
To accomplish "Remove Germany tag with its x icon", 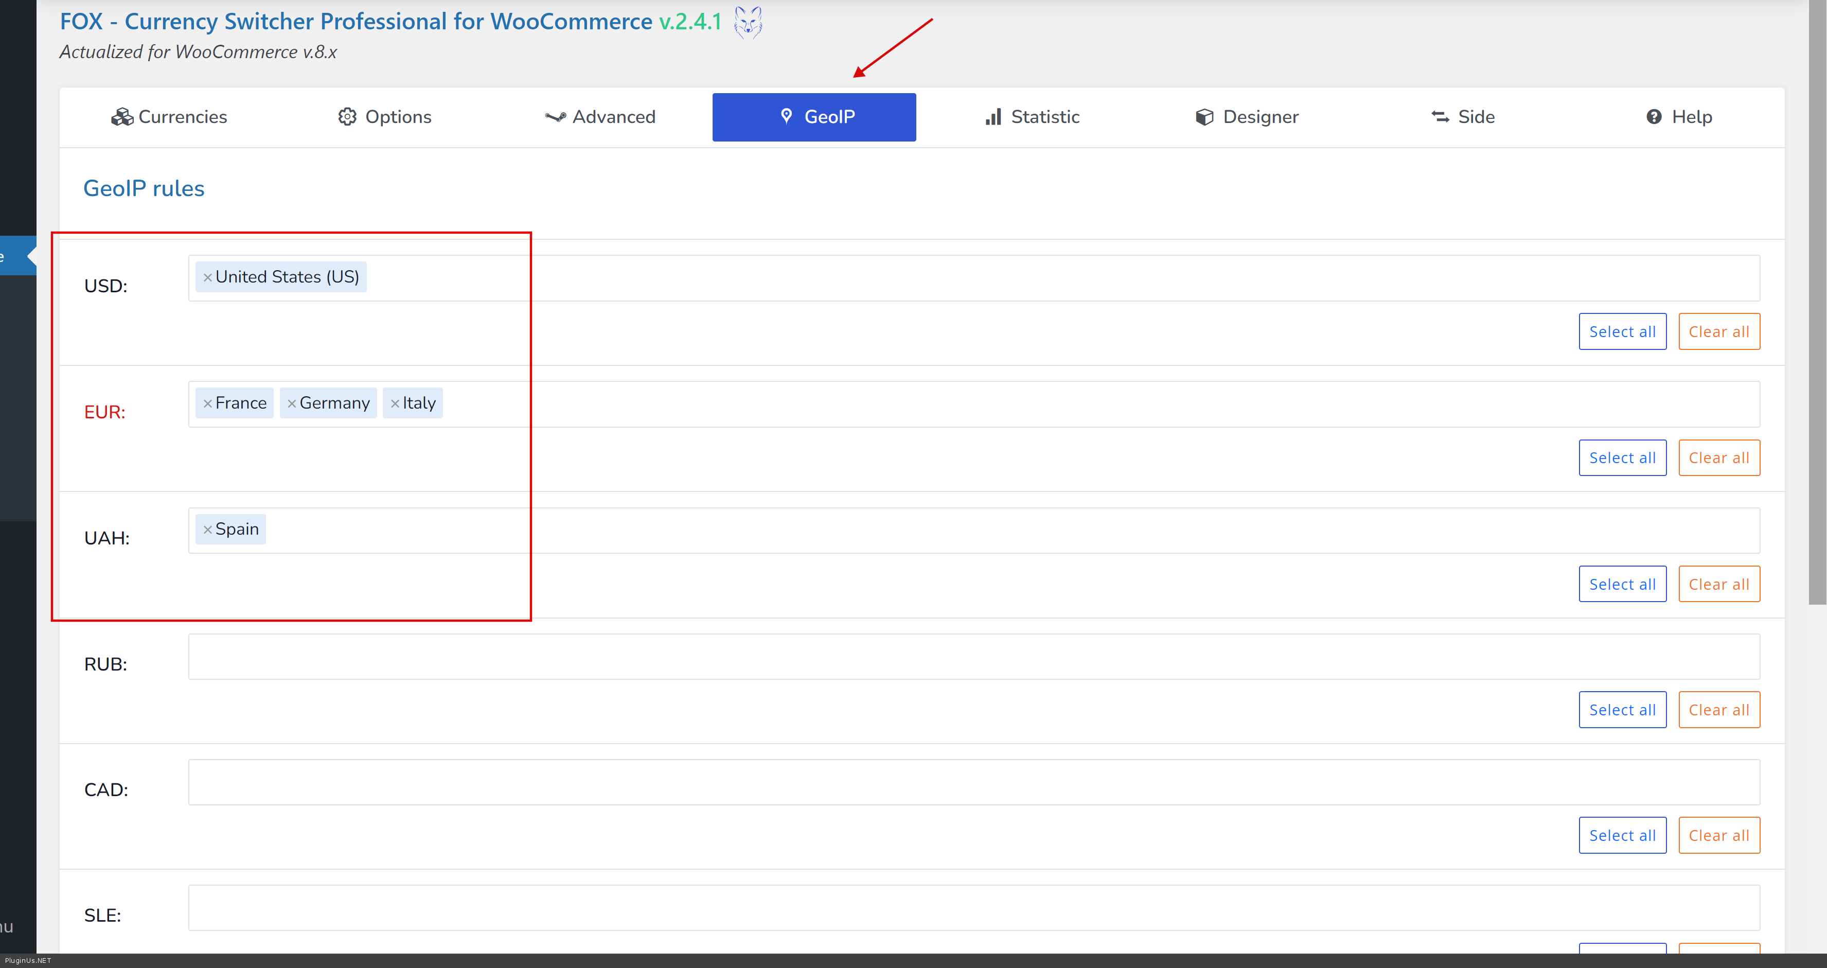I will 292,403.
